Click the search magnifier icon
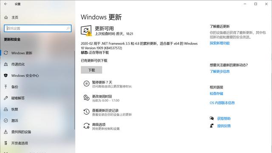 click(68, 28)
